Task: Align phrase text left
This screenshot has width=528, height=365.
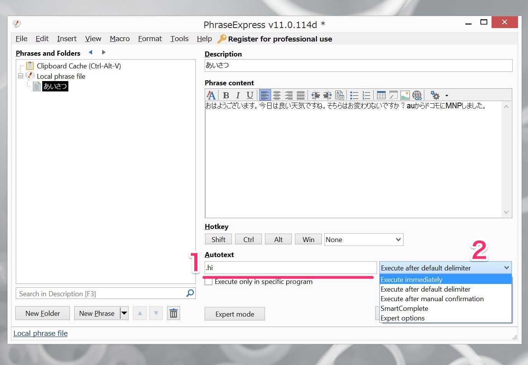Action: (265, 95)
